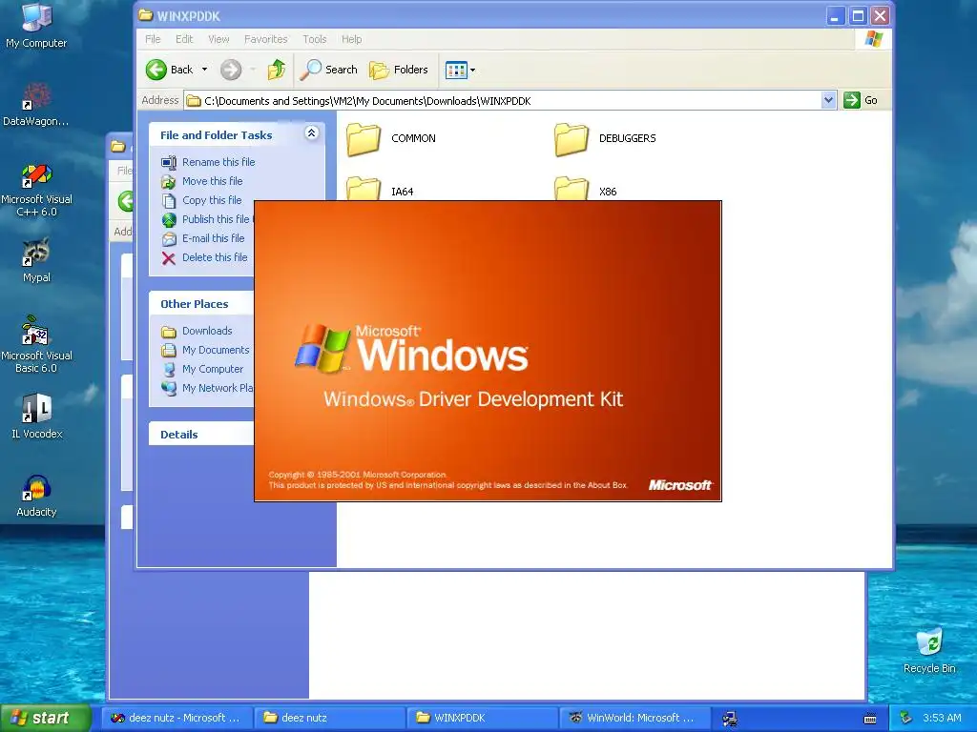Go up one folder level
The height and width of the screenshot is (732, 977).
(277, 70)
